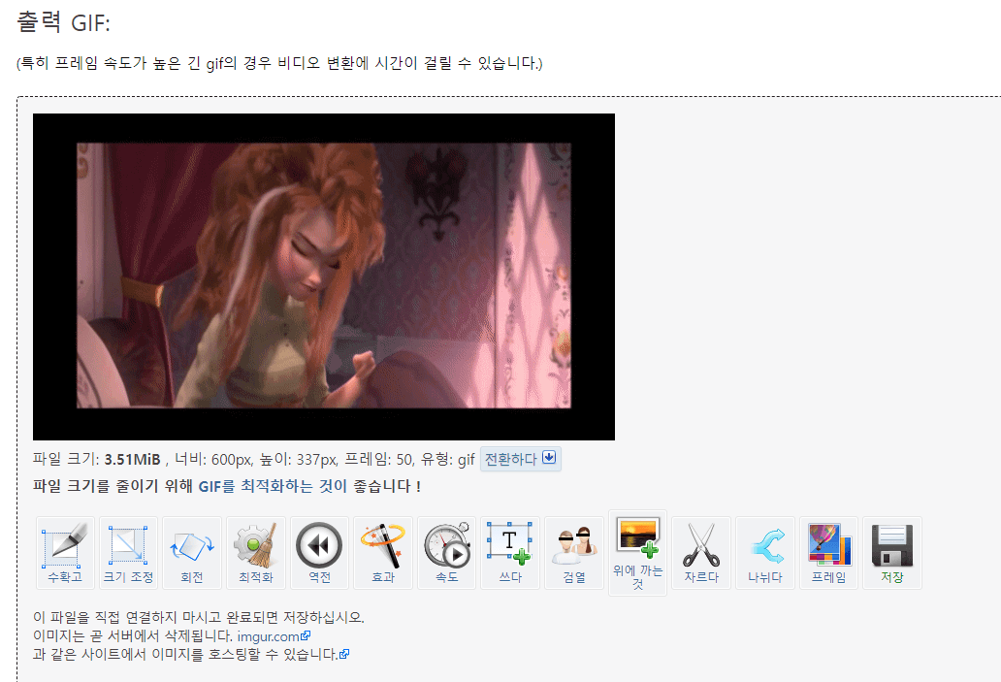This screenshot has height=682, width=1001.
Task: Select the 쓰다 text tool
Action: 509,552
